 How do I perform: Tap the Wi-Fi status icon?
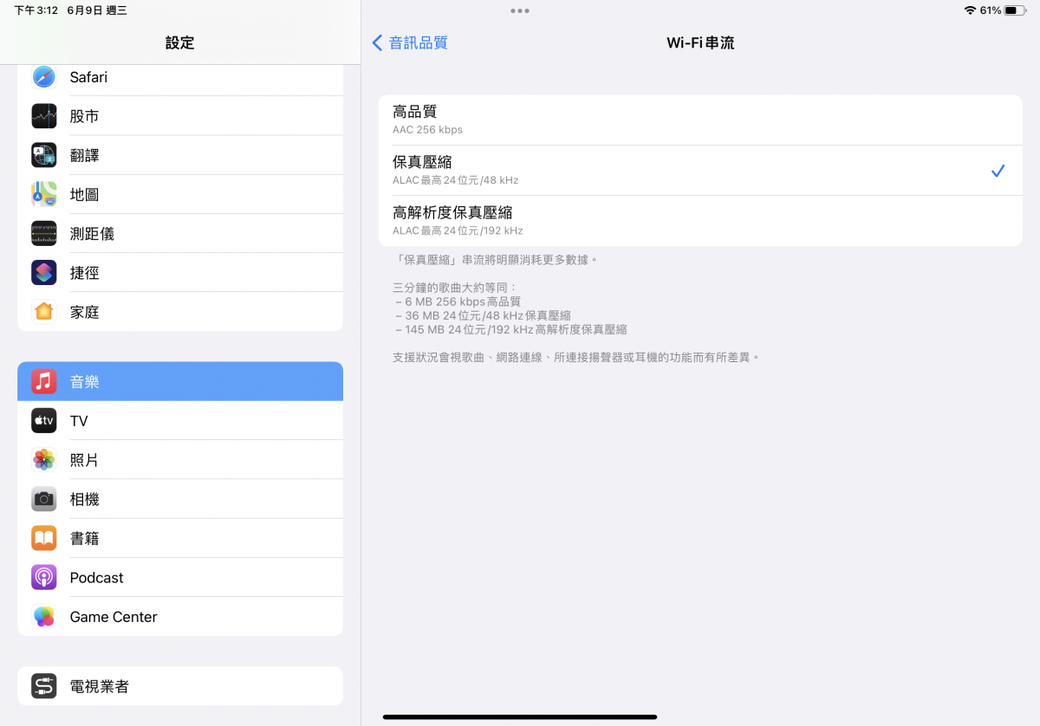coord(970,10)
